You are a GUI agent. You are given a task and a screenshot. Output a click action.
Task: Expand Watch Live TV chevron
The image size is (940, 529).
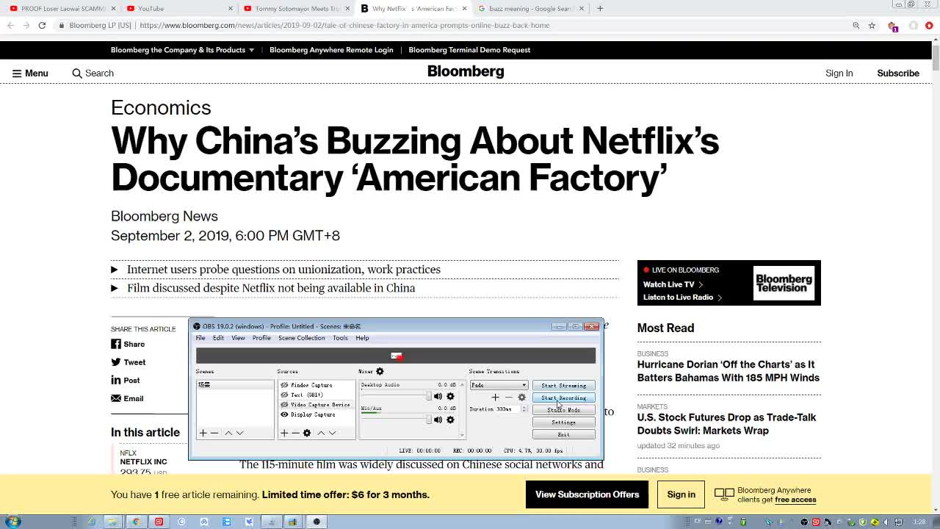pos(701,284)
